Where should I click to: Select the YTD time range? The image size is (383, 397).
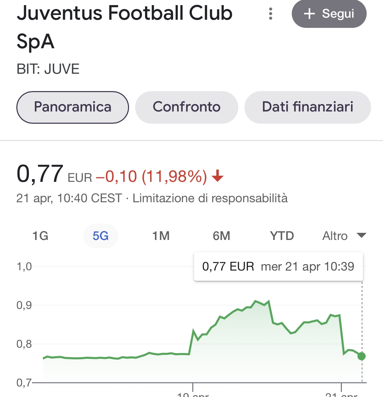(282, 236)
